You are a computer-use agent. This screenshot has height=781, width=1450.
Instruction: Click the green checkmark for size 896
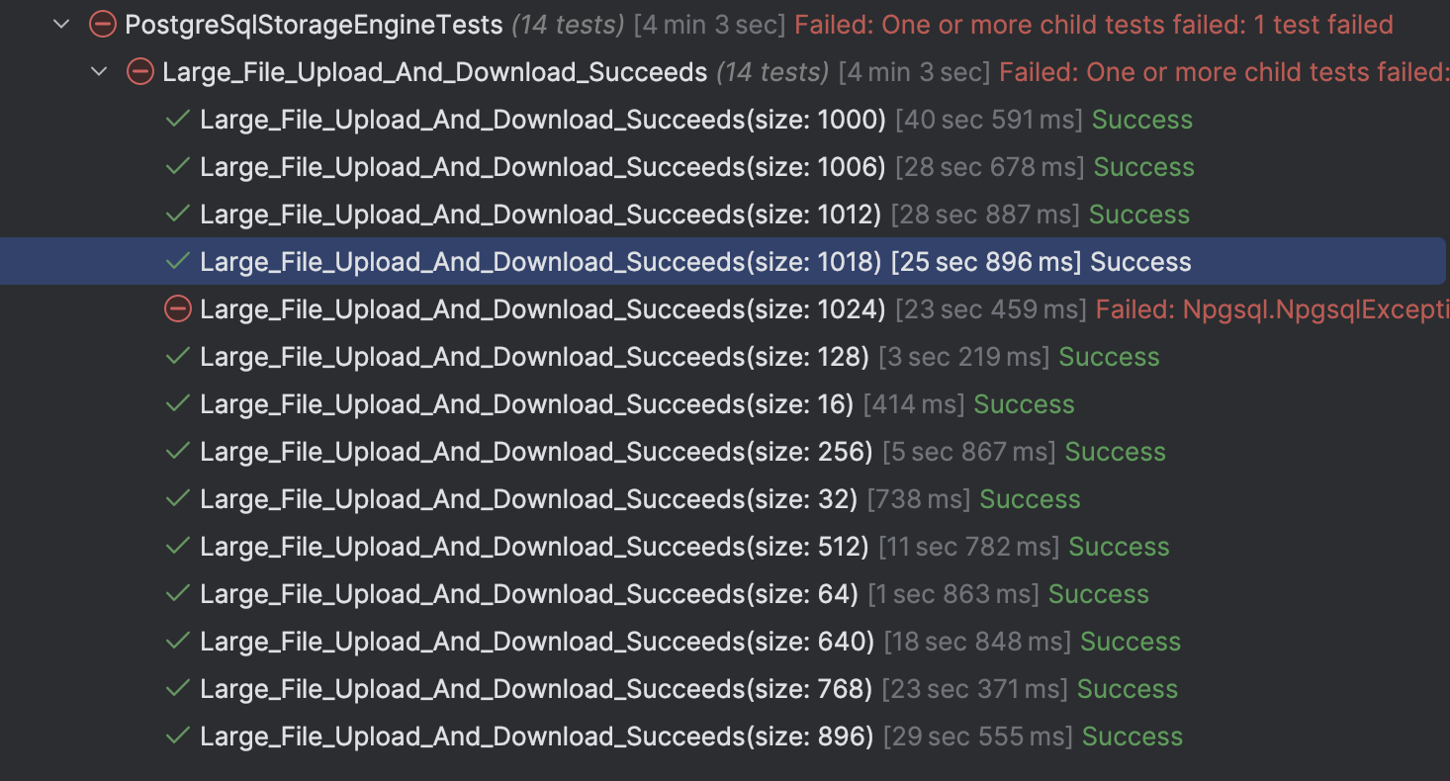[177, 737]
